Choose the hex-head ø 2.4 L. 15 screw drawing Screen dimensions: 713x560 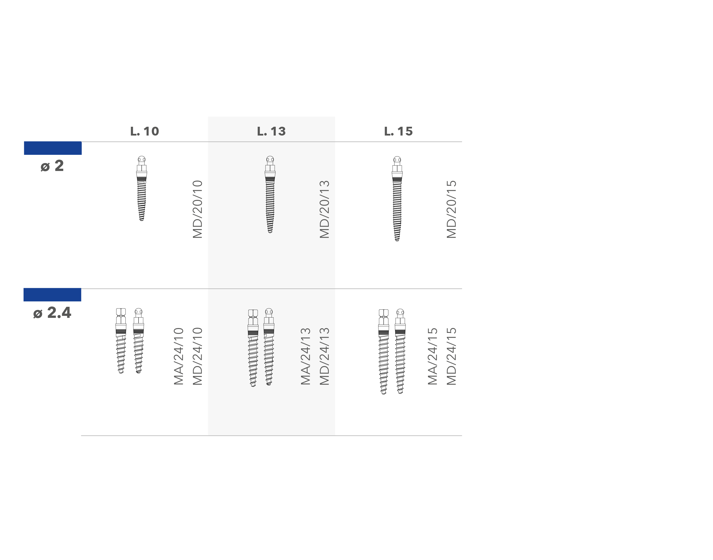(x=384, y=351)
